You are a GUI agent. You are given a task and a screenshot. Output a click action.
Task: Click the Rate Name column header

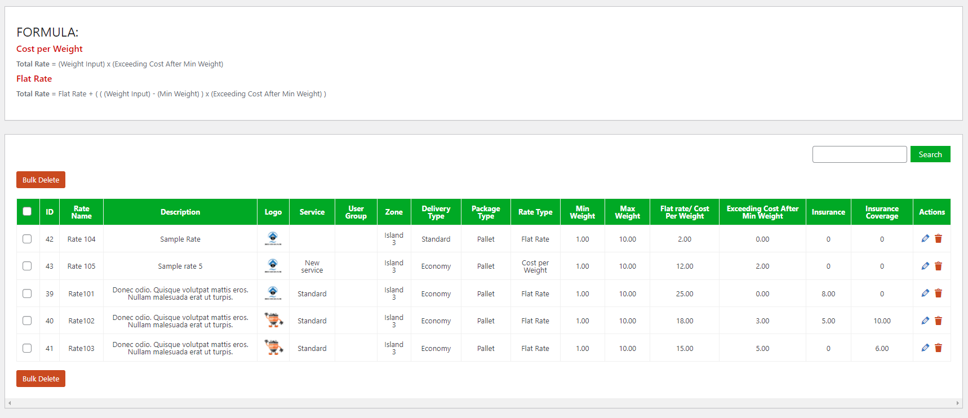(81, 212)
